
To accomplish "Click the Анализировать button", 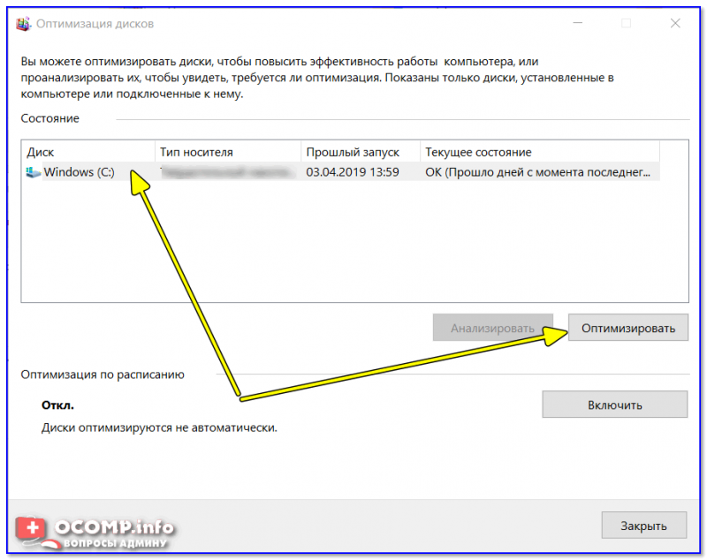I will pyautogui.click(x=492, y=328).
